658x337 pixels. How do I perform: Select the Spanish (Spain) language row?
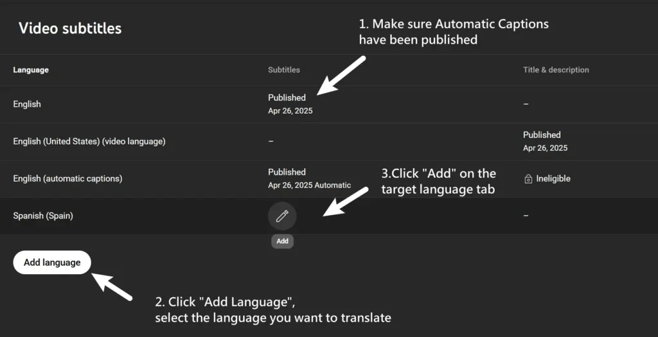click(x=43, y=216)
